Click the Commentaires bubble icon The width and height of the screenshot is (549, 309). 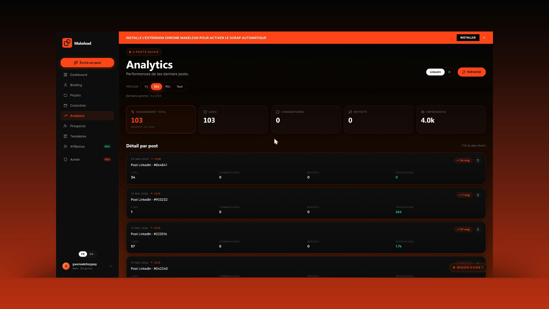click(x=278, y=112)
